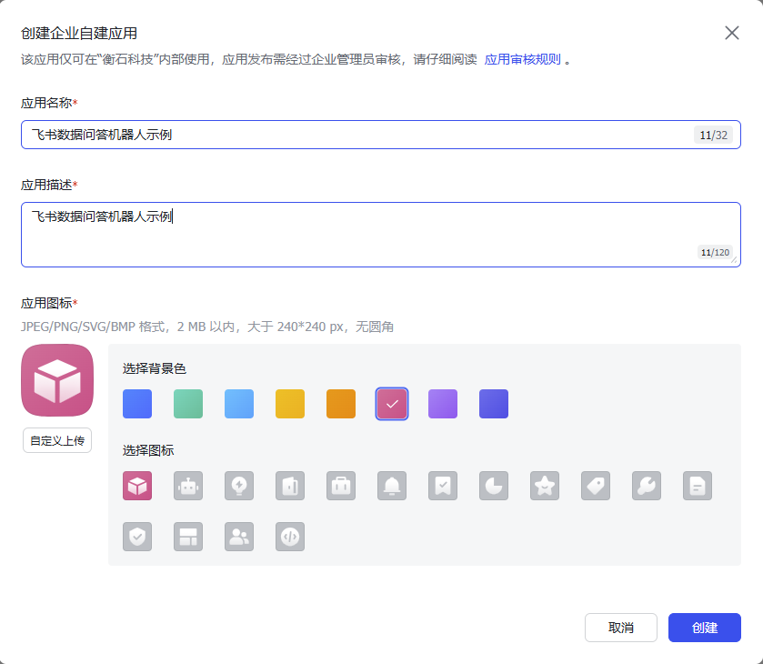Choose the lightbulb app icon
Viewport: 763px width, 664px height.
(x=239, y=486)
